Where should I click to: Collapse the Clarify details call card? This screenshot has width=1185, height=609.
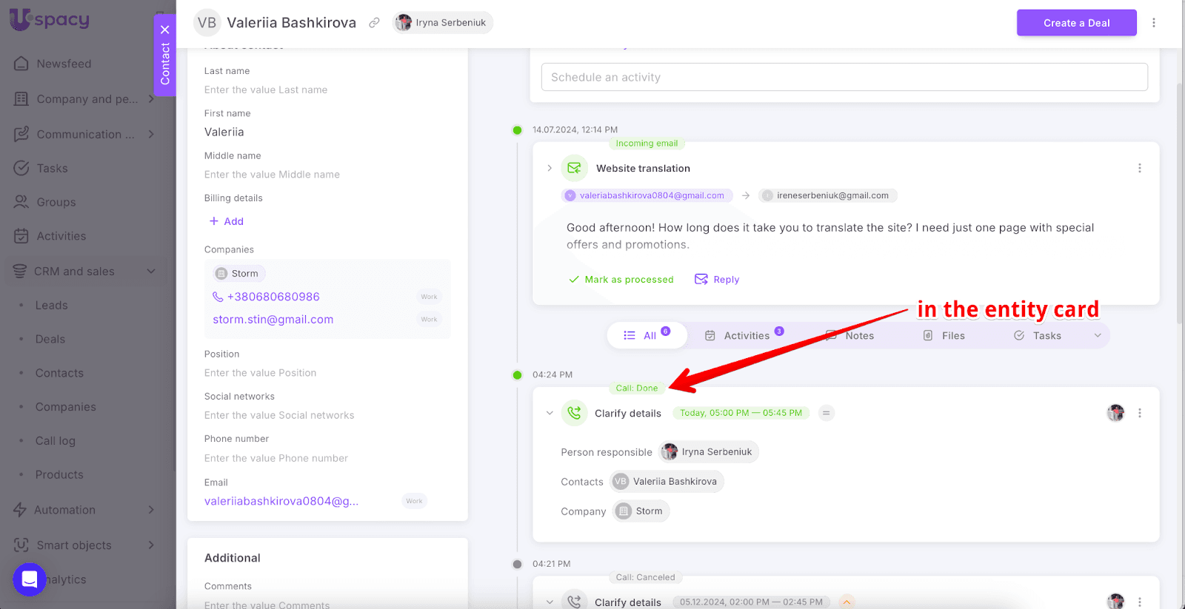(550, 413)
